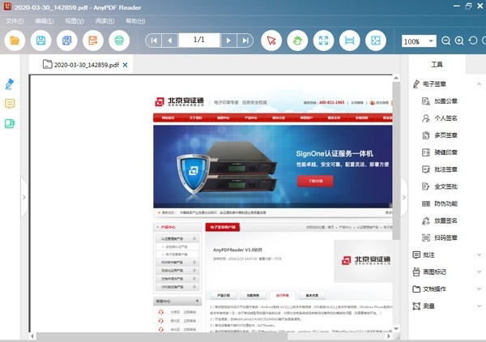The image size is (486, 342).
Task: Open a file with the folder icon
Action: [15, 41]
